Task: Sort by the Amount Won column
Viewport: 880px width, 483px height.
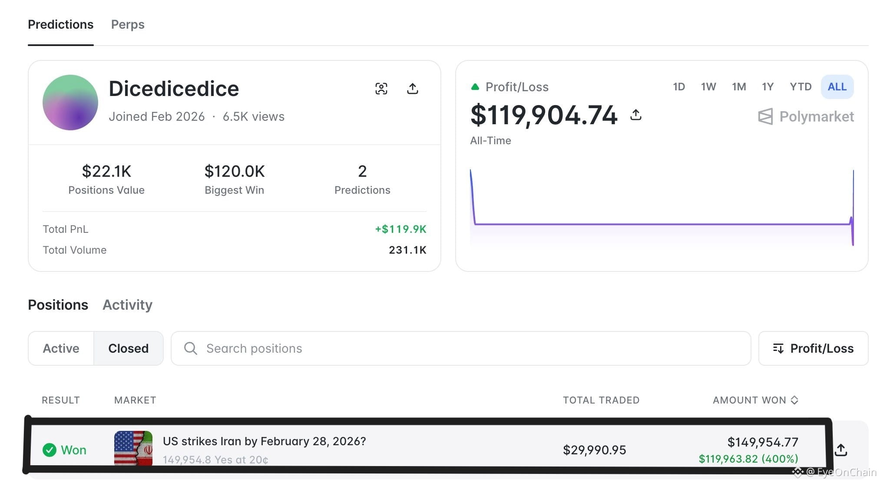Action: [755, 400]
